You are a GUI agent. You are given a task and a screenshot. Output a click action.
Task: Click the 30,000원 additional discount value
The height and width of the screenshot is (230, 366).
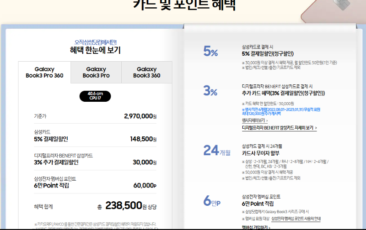(145, 162)
